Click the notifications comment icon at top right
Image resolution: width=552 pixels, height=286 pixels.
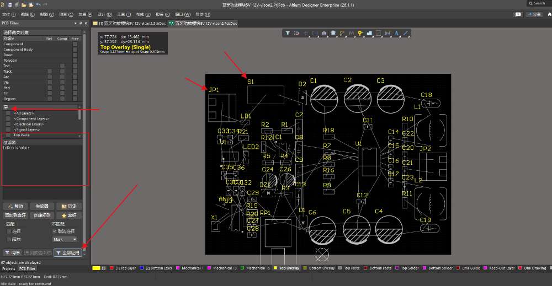click(x=518, y=14)
